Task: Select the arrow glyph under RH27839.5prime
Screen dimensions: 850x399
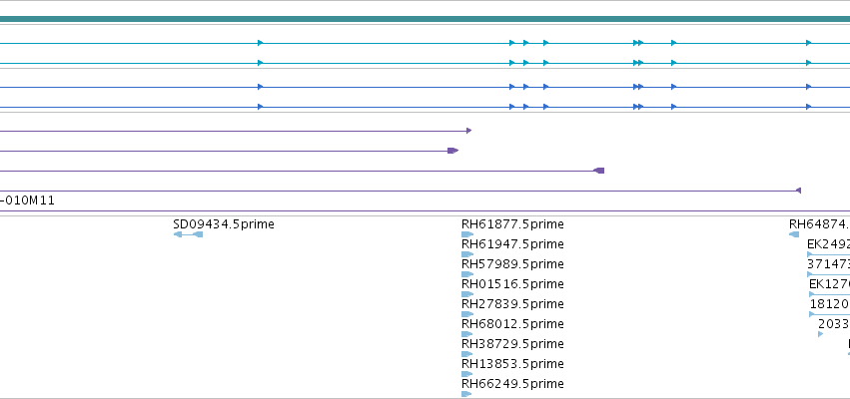Action: (x=467, y=314)
